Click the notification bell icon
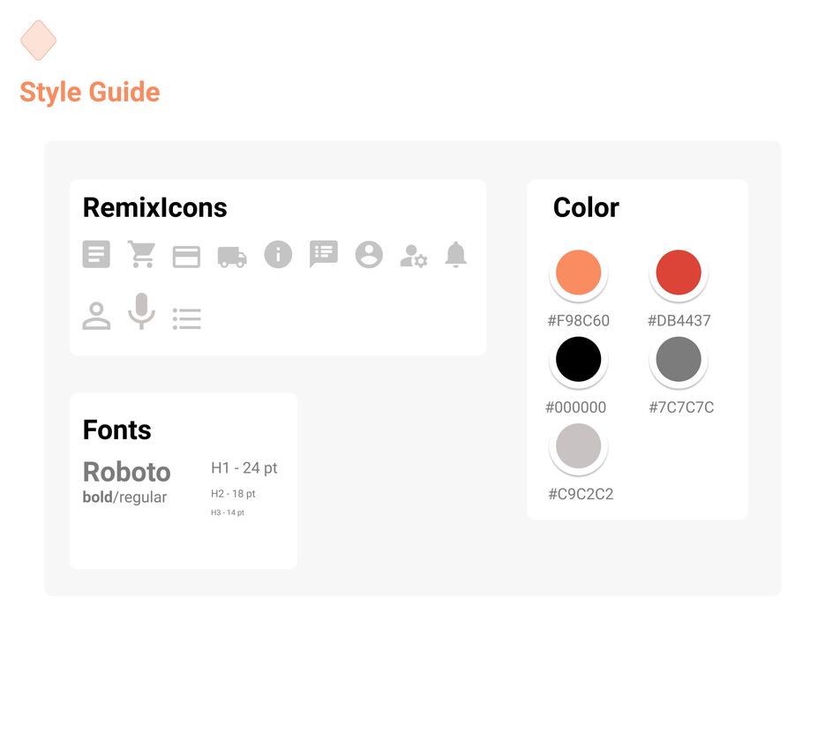This screenshot has height=732, width=825. 455,255
